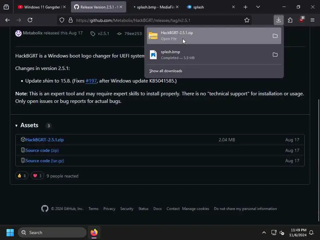320x240 pixels.
Task: Open Contact footer link
Action: 173,209
